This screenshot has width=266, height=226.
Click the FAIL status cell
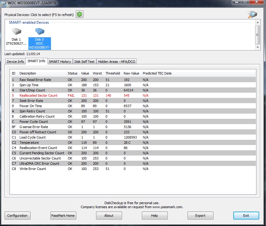pos(71,95)
